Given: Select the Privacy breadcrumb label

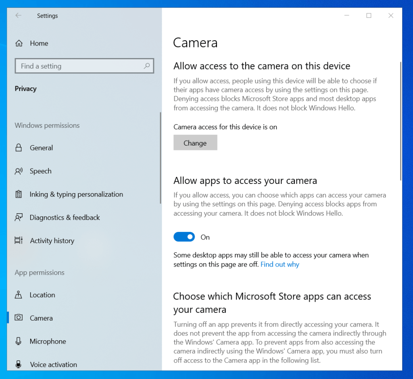Looking at the screenshot, I should [25, 88].
